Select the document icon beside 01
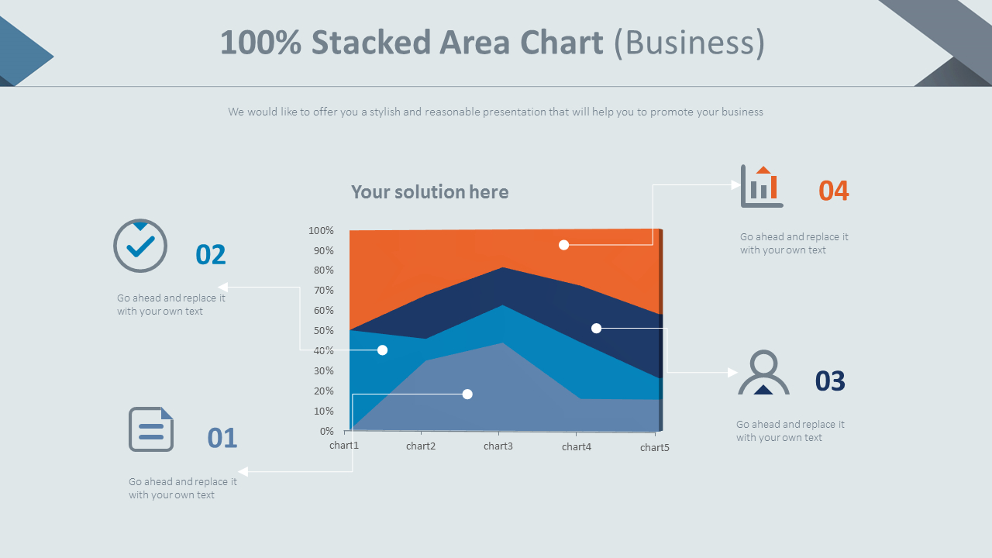Viewport: 992px width, 558px height. coord(151,429)
